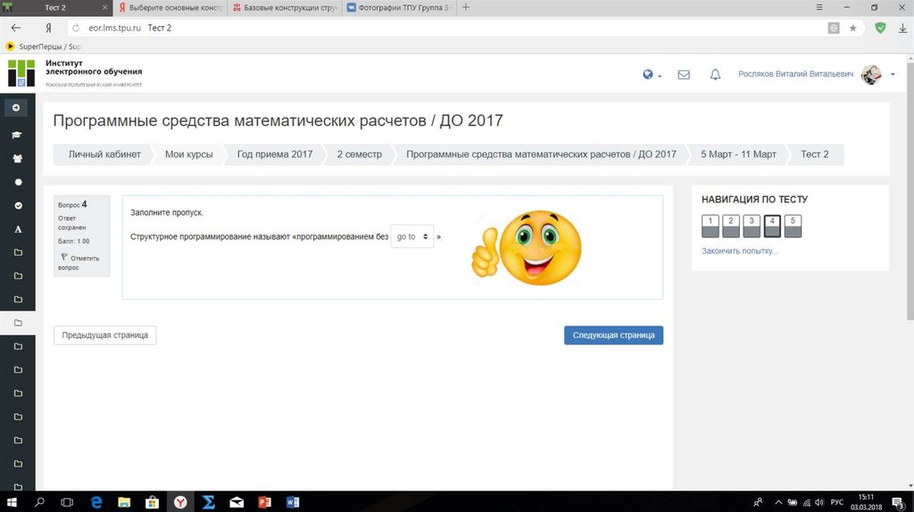Open Task View on taskbar

point(67,501)
